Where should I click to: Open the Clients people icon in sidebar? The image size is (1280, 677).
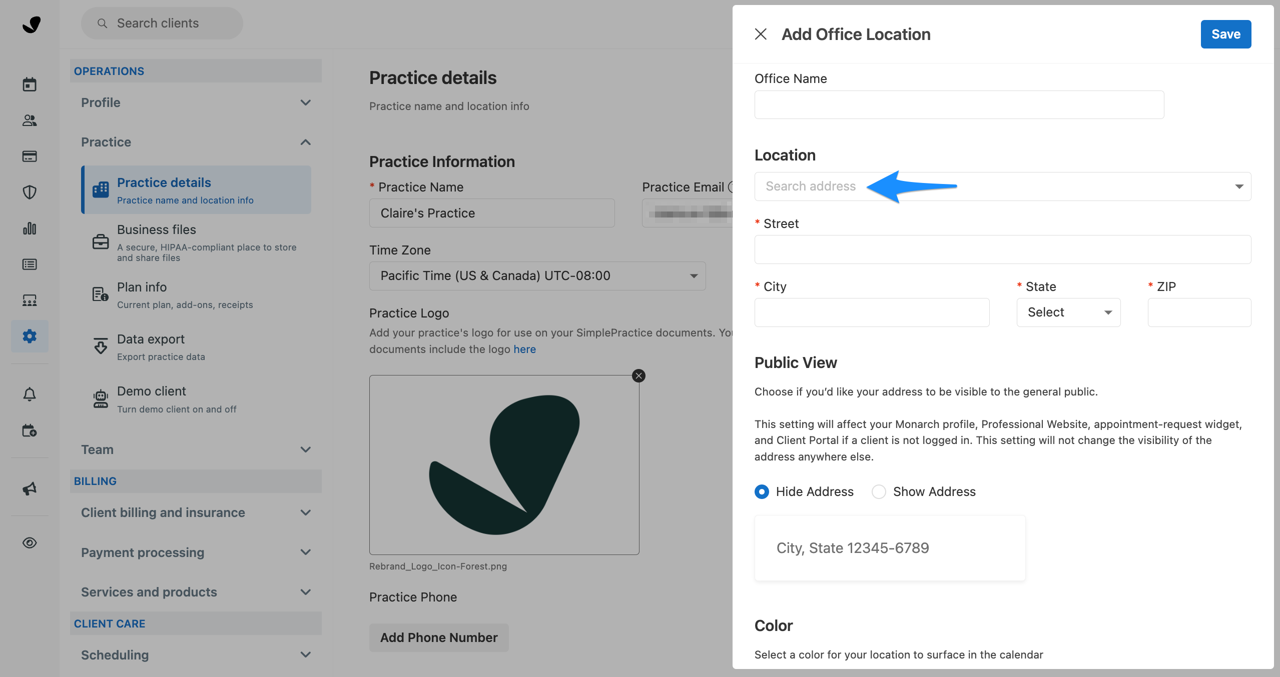(x=30, y=120)
